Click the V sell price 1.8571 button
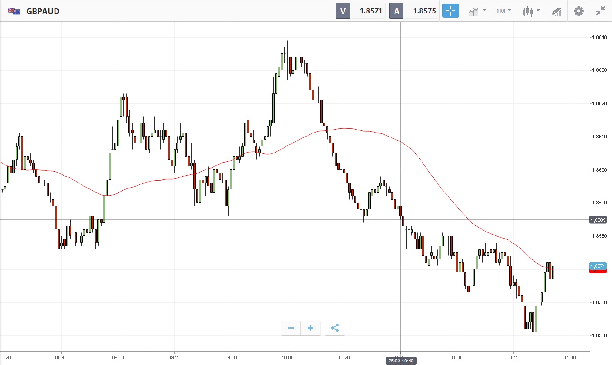This screenshot has height=365, width=612. point(360,11)
